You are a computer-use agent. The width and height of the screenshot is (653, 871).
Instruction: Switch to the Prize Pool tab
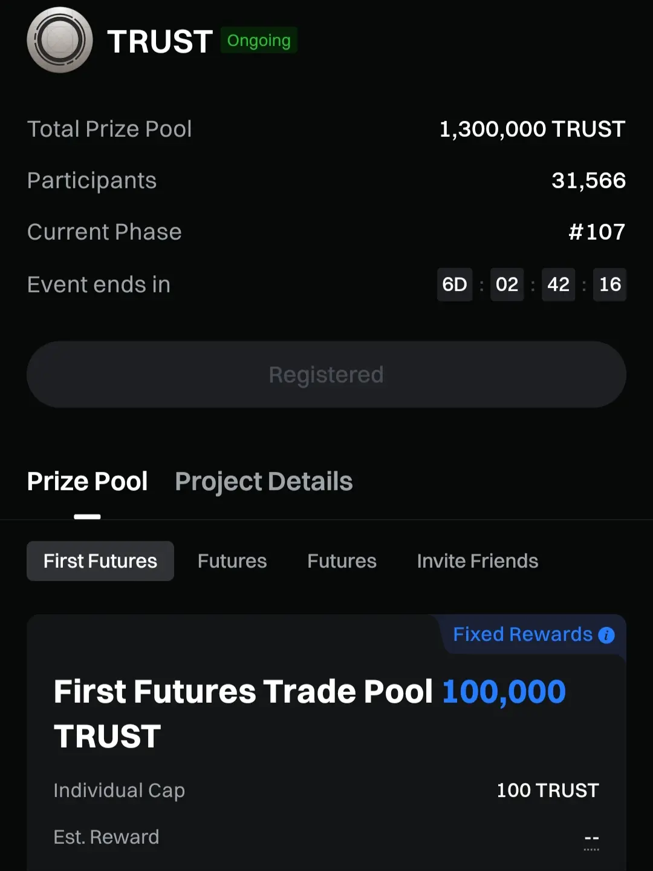pyautogui.click(x=88, y=482)
